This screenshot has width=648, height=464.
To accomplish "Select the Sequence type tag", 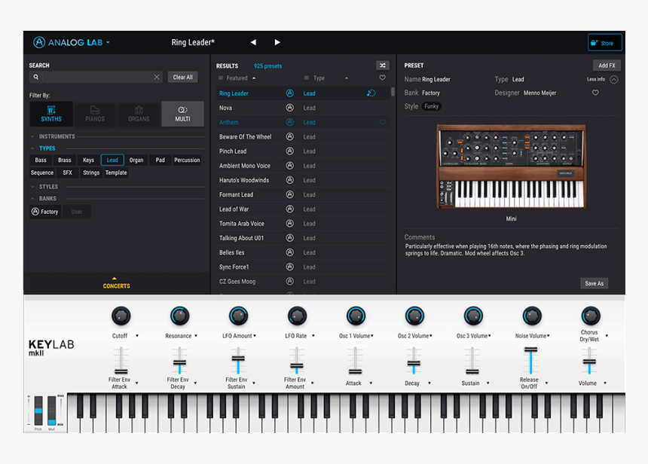I will (42, 172).
